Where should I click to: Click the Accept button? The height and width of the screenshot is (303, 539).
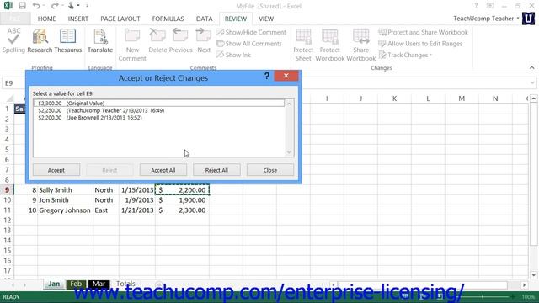coord(56,170)
